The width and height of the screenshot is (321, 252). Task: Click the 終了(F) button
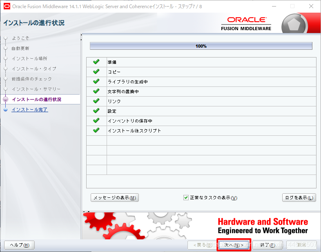pos(267,245)
